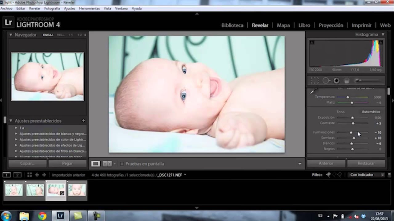394x221 pixels.
Task: Select the Graduated Filter tool
Action: point(347,81)
